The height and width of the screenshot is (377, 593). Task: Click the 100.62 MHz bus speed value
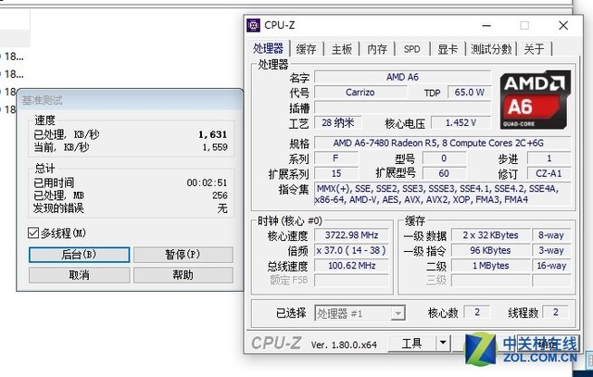point(351,266)
